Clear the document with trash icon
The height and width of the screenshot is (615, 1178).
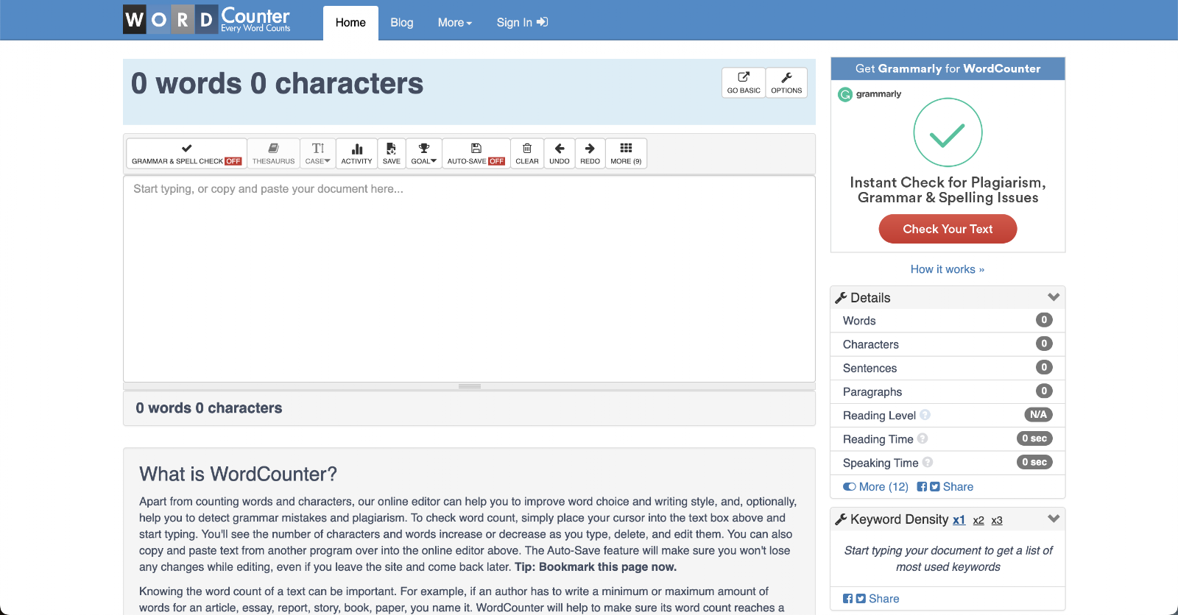point(527,154)
